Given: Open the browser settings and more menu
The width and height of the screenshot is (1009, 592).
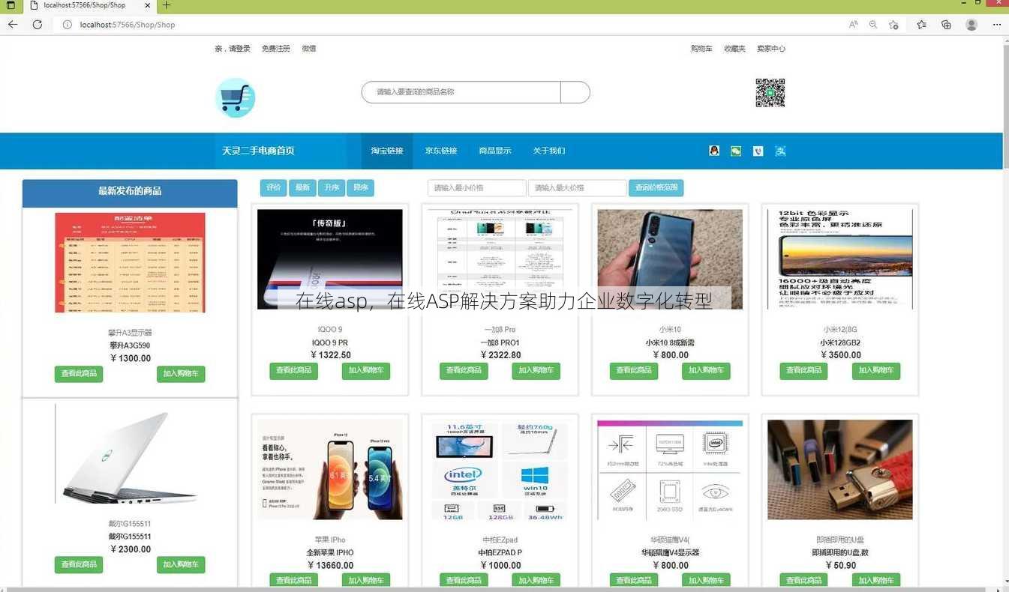Looking at the screenshot, I should [x=997, y=25].
